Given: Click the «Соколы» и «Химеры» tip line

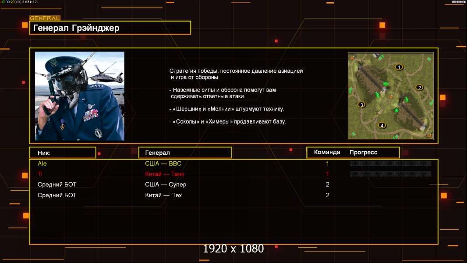Looking at the screenshot, I should (227, 121).
